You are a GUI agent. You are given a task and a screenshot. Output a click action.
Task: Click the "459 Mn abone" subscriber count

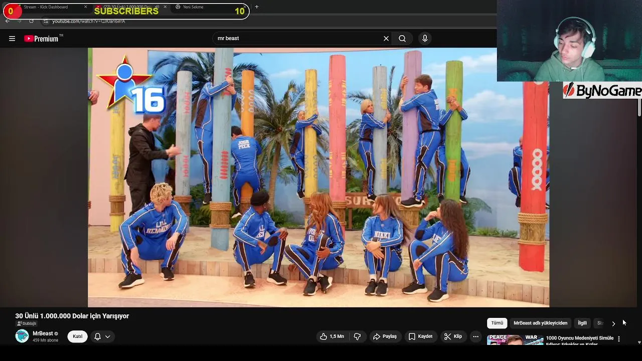click(x=46, y=340)
